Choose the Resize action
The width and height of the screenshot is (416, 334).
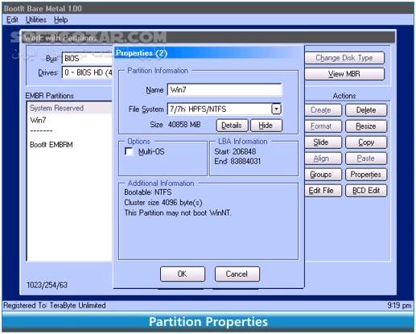click(x=366, y=126)
